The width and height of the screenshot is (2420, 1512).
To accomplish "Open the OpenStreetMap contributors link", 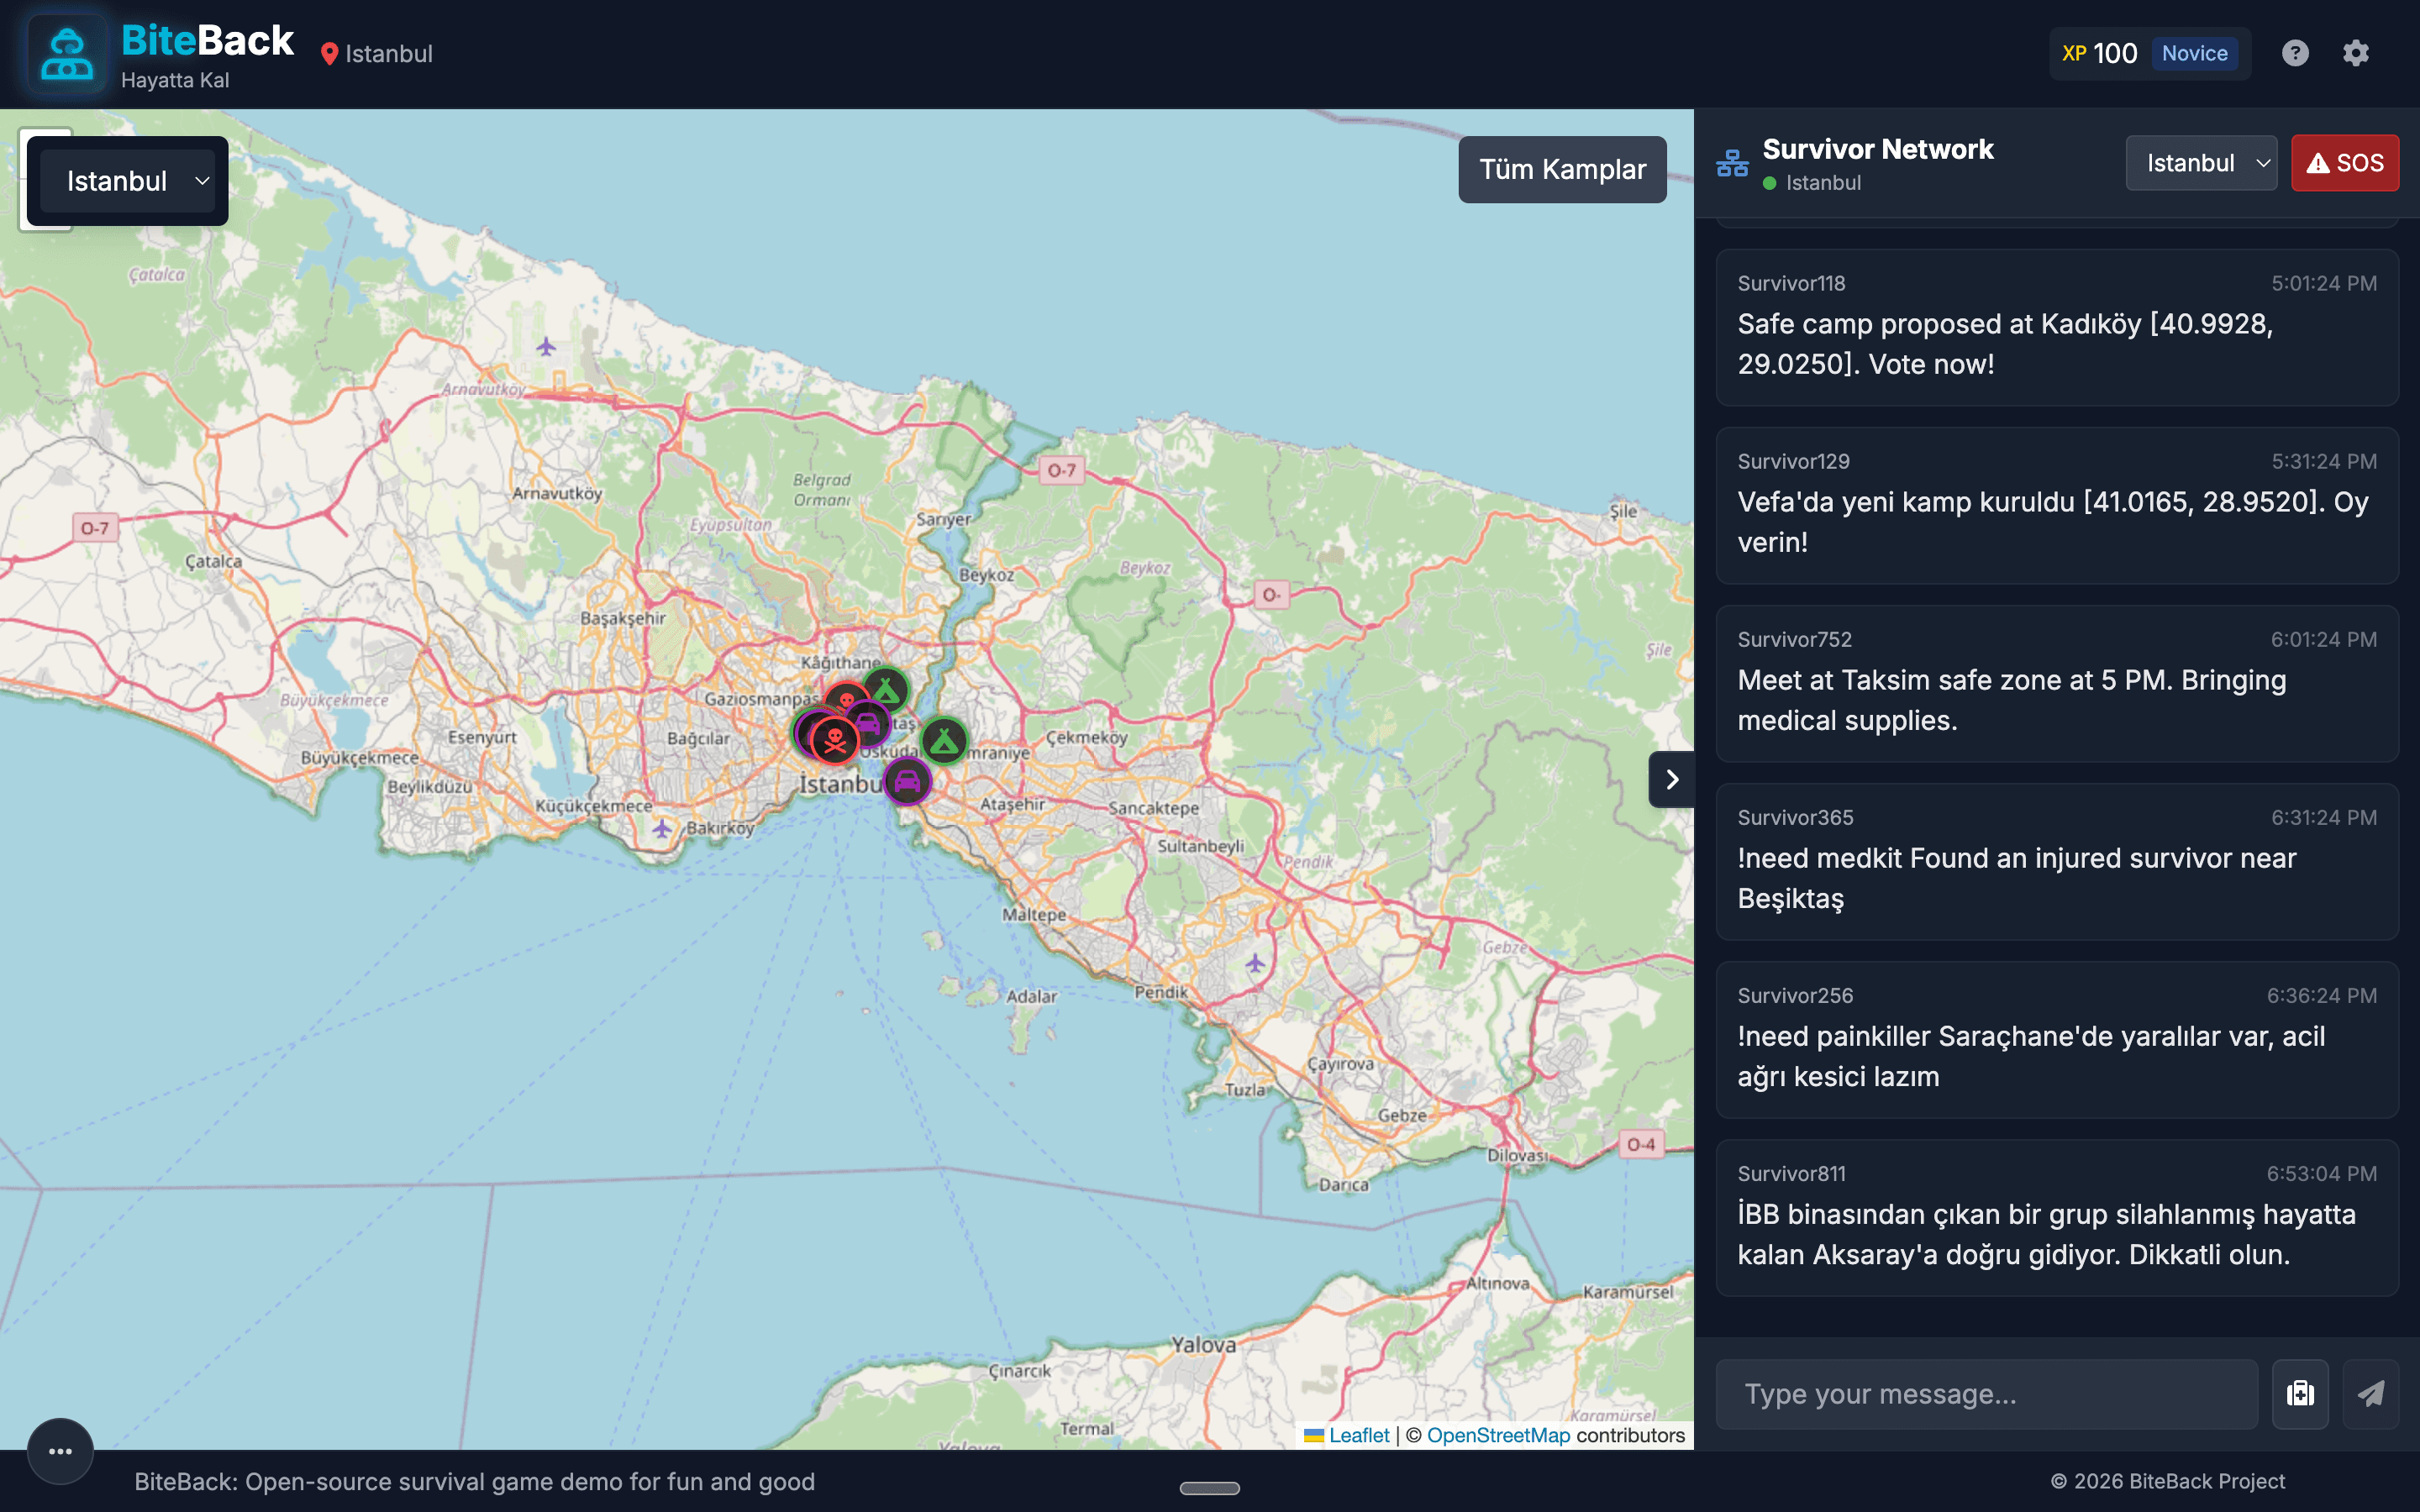I will tap(1498, 1435).
